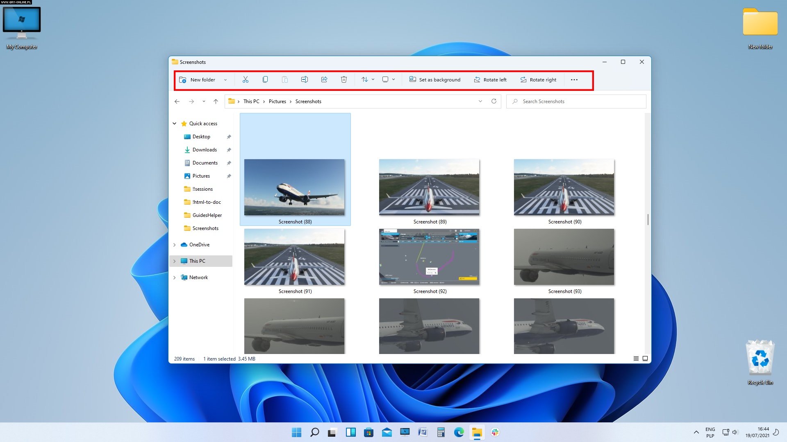
Task: Refresh the Screenshots folder view
Action: 494,101
